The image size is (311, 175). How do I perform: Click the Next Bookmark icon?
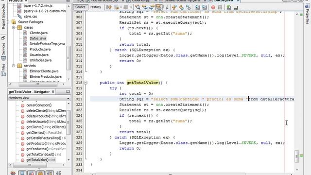(181, 7)
